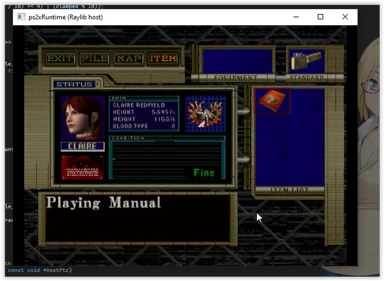Select the EXIT menu option
The height and width of the screenshot is (281, 384).
point(60,59)
